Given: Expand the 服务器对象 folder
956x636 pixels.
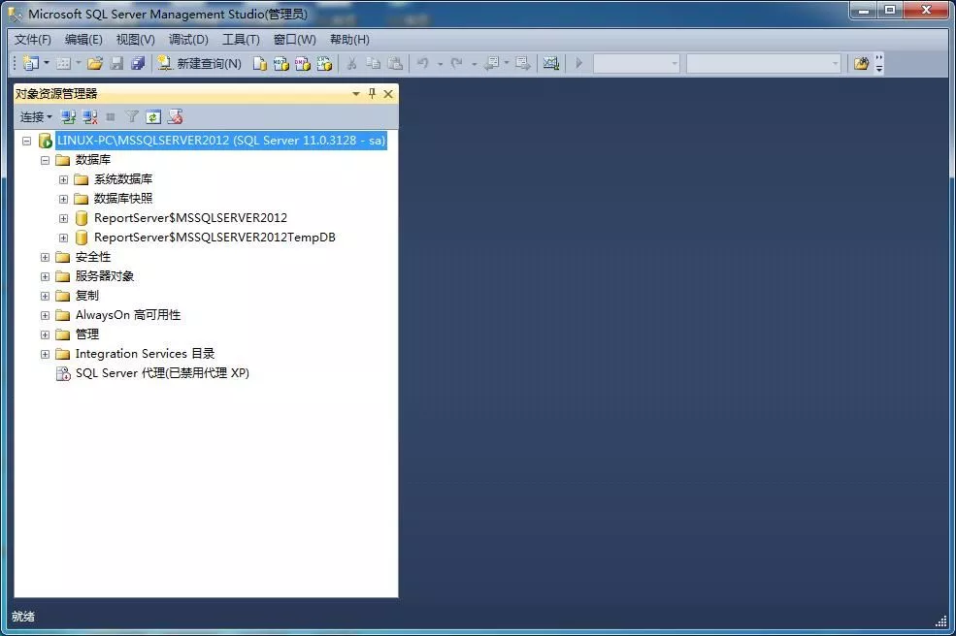Looking at the screenshot, I should (45, 276).
